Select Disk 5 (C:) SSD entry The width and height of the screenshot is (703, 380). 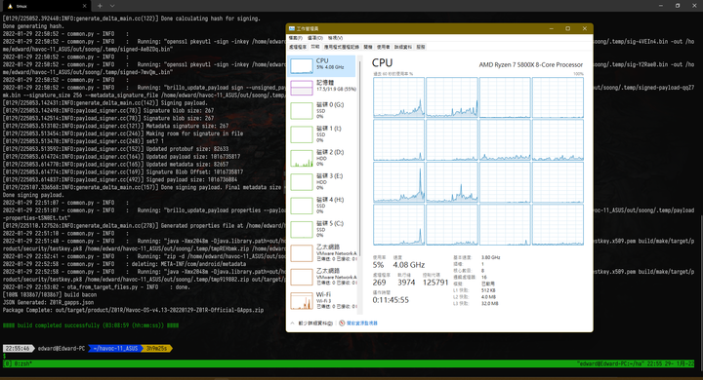[321, 229]
